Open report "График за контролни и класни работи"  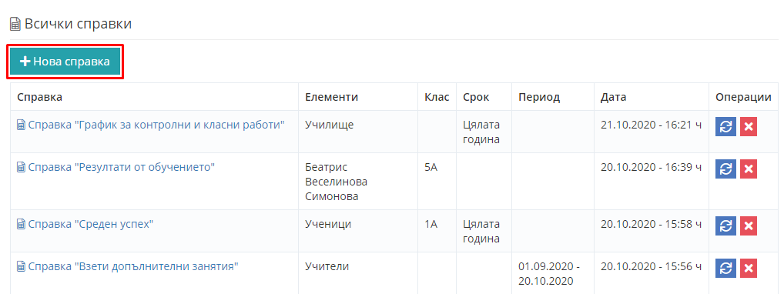click(156, 125)
